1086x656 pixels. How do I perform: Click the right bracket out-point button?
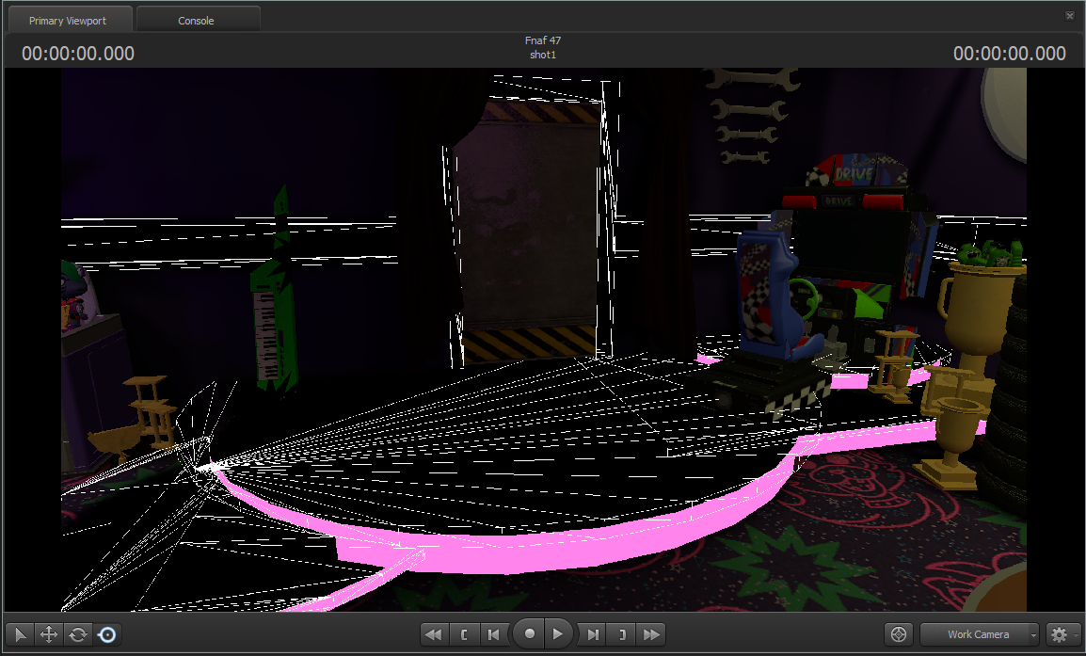(622, 634)
